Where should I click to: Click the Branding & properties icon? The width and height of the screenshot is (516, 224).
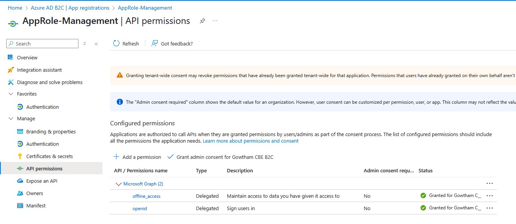(20, 131)
